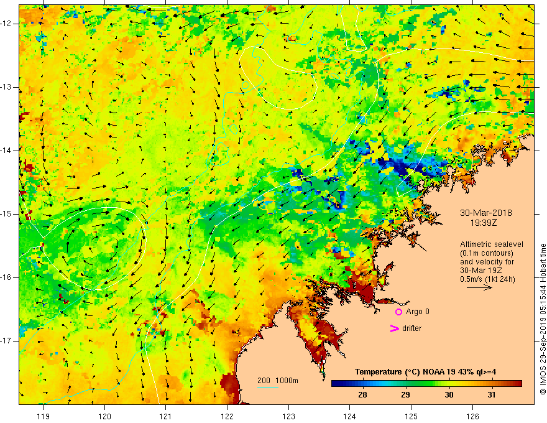The image size is (547, 423).
Task: Click the 122 longitude axis label
Action: tap(227, 416)
